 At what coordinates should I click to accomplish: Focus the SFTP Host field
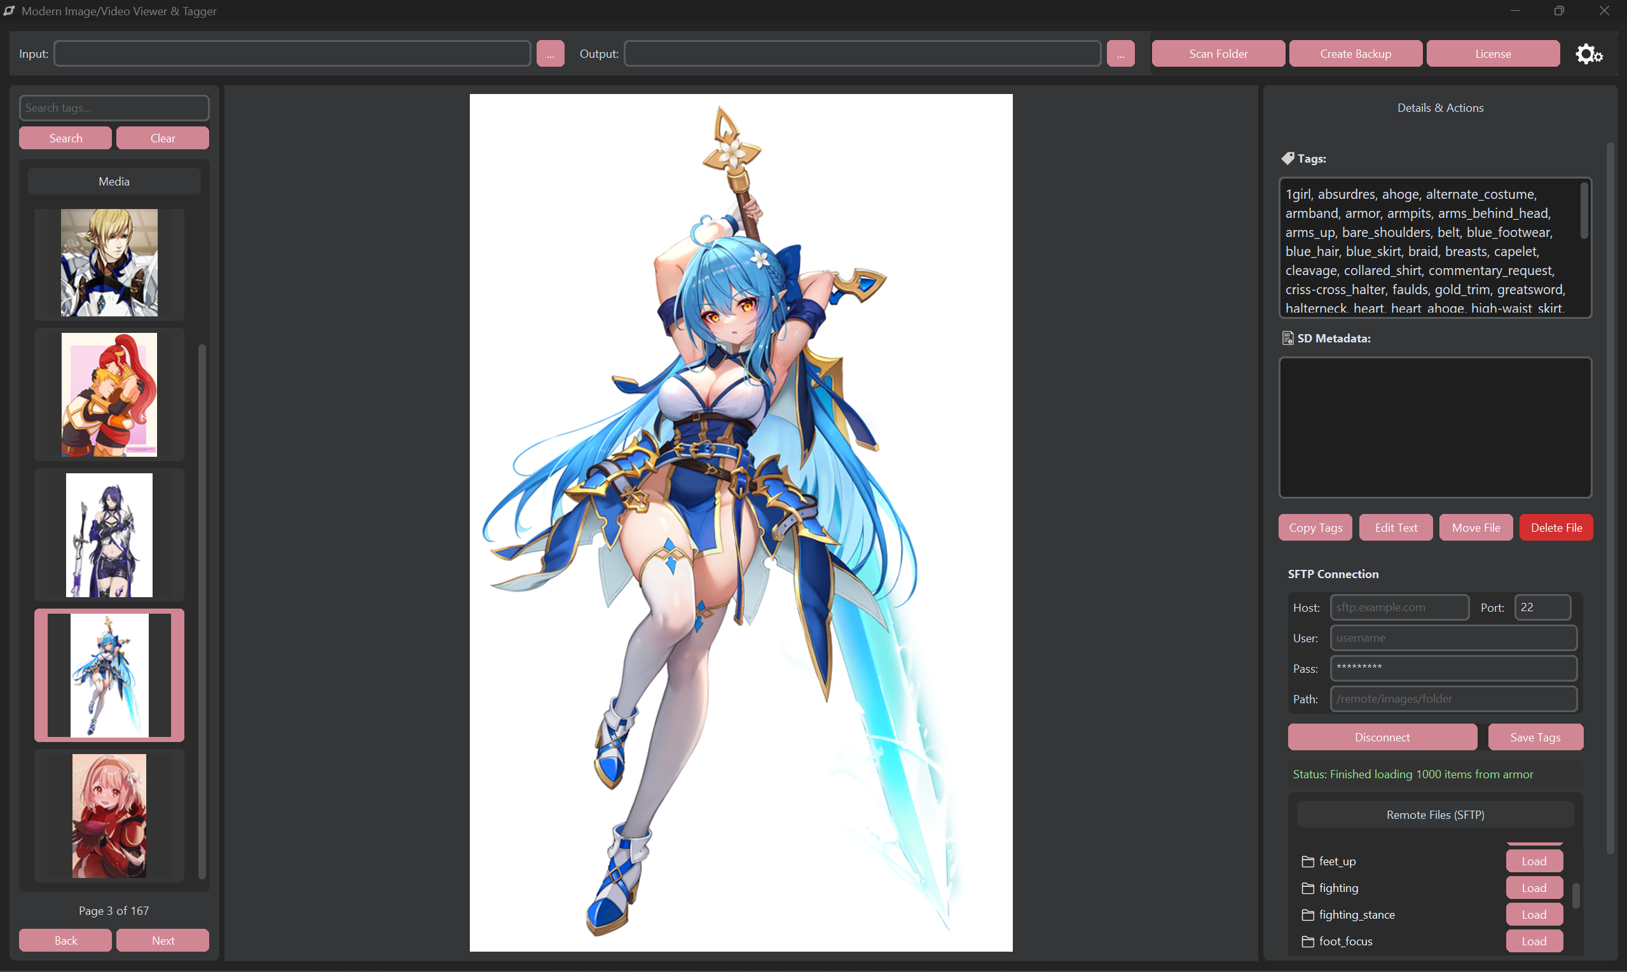click(1399, 607)
